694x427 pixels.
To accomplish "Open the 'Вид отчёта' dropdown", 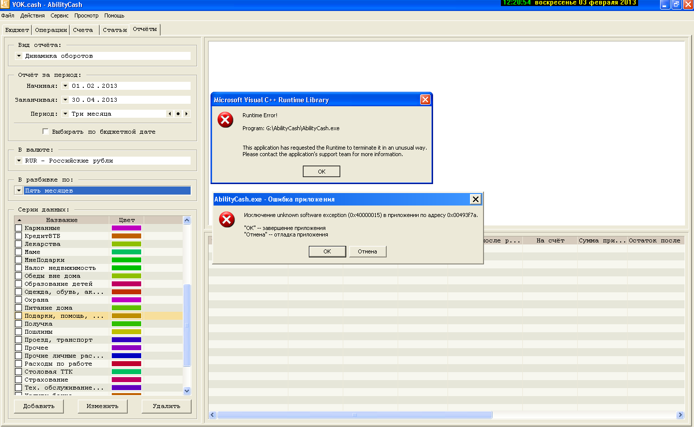I will tap(19, 56).
